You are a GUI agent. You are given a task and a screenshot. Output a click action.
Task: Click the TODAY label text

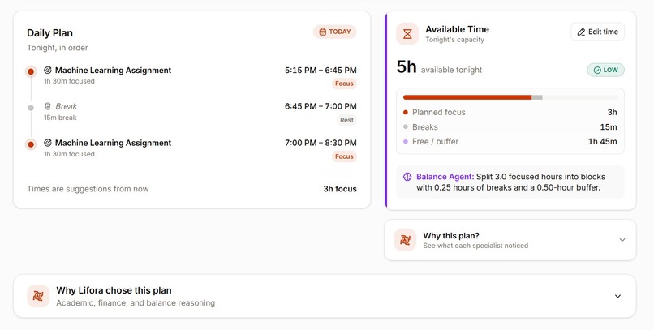coord(340,32)
